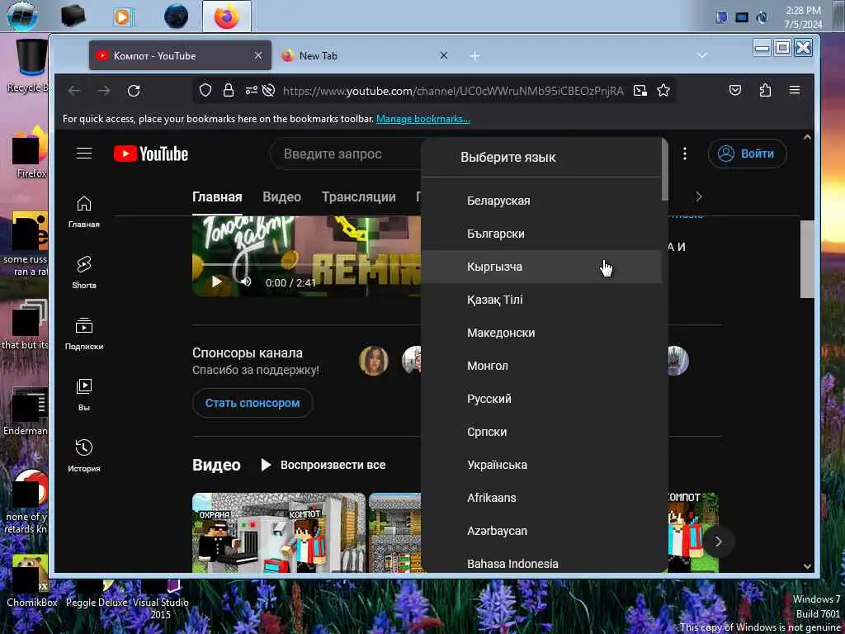The image size is (845, 634).
Task: Click the Firefox address bar URL
Action: [x=453, y=91]
